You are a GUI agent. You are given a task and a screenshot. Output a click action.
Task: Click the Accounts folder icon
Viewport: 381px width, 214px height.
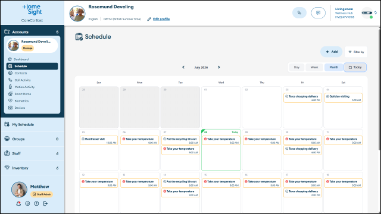7,32
